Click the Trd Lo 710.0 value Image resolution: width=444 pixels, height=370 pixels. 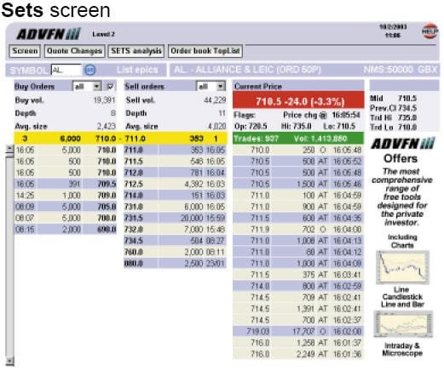[x=407, y=127]
